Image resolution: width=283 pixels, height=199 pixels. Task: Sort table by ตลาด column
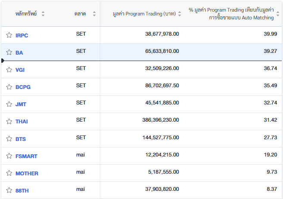pos(94,14)
